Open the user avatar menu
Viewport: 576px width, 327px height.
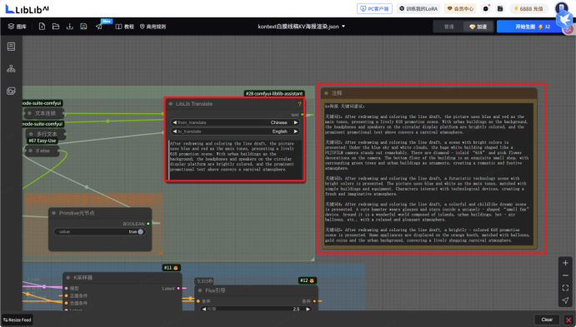coord(561,8)
